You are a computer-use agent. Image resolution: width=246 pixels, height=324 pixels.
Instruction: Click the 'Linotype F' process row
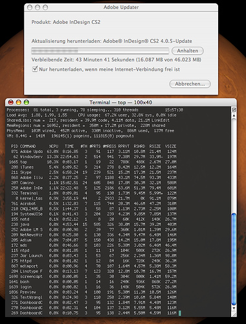click(93, 272)
